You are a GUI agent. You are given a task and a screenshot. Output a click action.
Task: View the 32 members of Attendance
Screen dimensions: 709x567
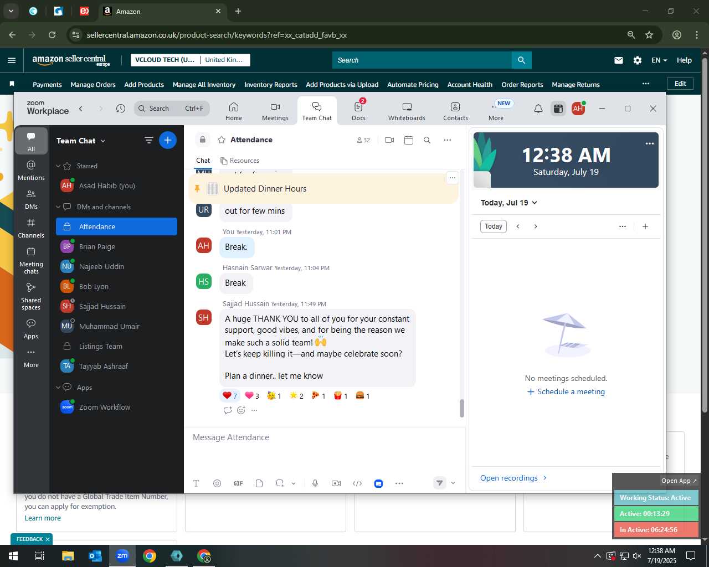[363, 140]
